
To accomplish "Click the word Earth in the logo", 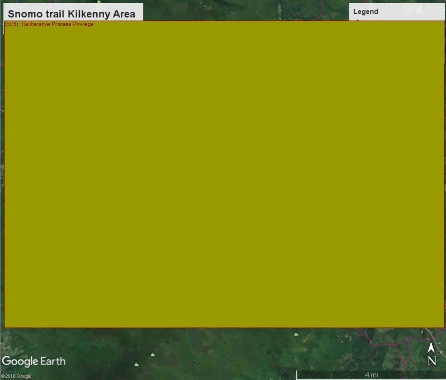I will (x=53, y=361).
